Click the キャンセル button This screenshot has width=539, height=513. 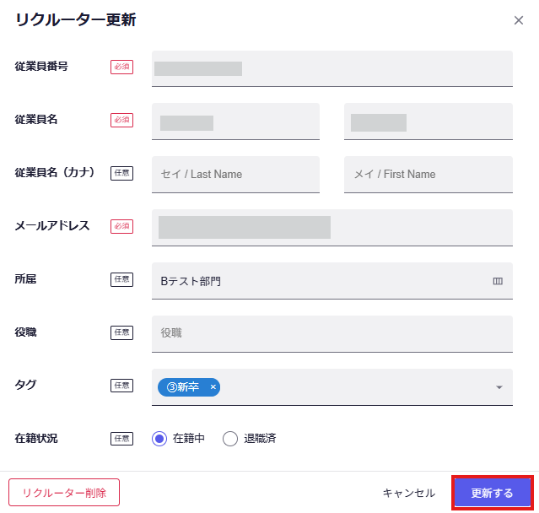point(409,493)
